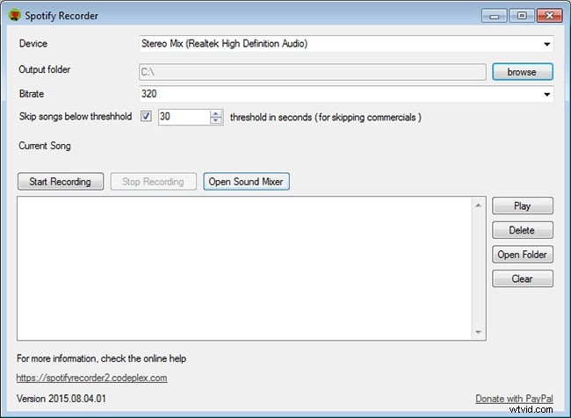Expand the Bitrate dropdown

pos(546,94)
